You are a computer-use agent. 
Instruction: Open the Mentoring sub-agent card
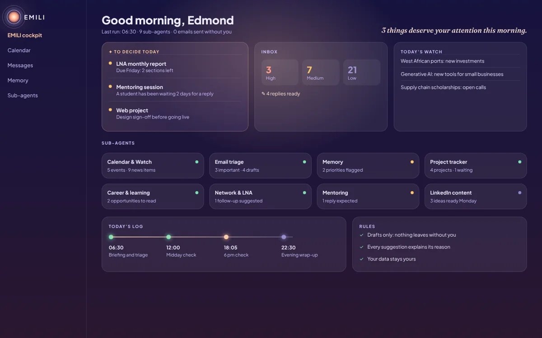click(x=368, y=196)
